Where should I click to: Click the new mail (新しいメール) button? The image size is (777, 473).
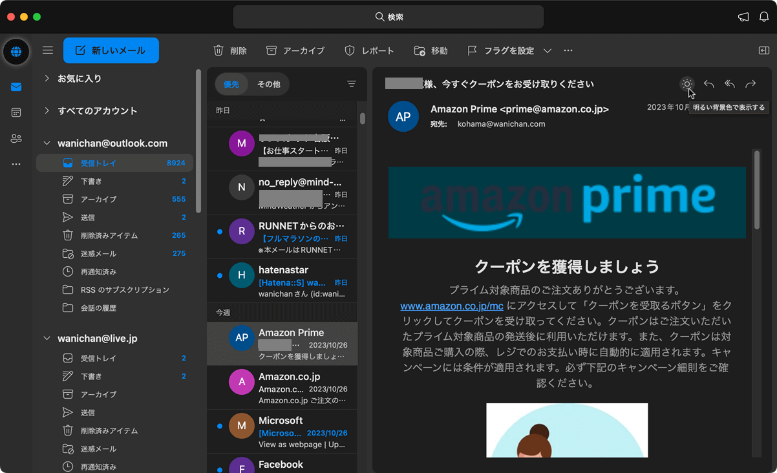point(111,50)
